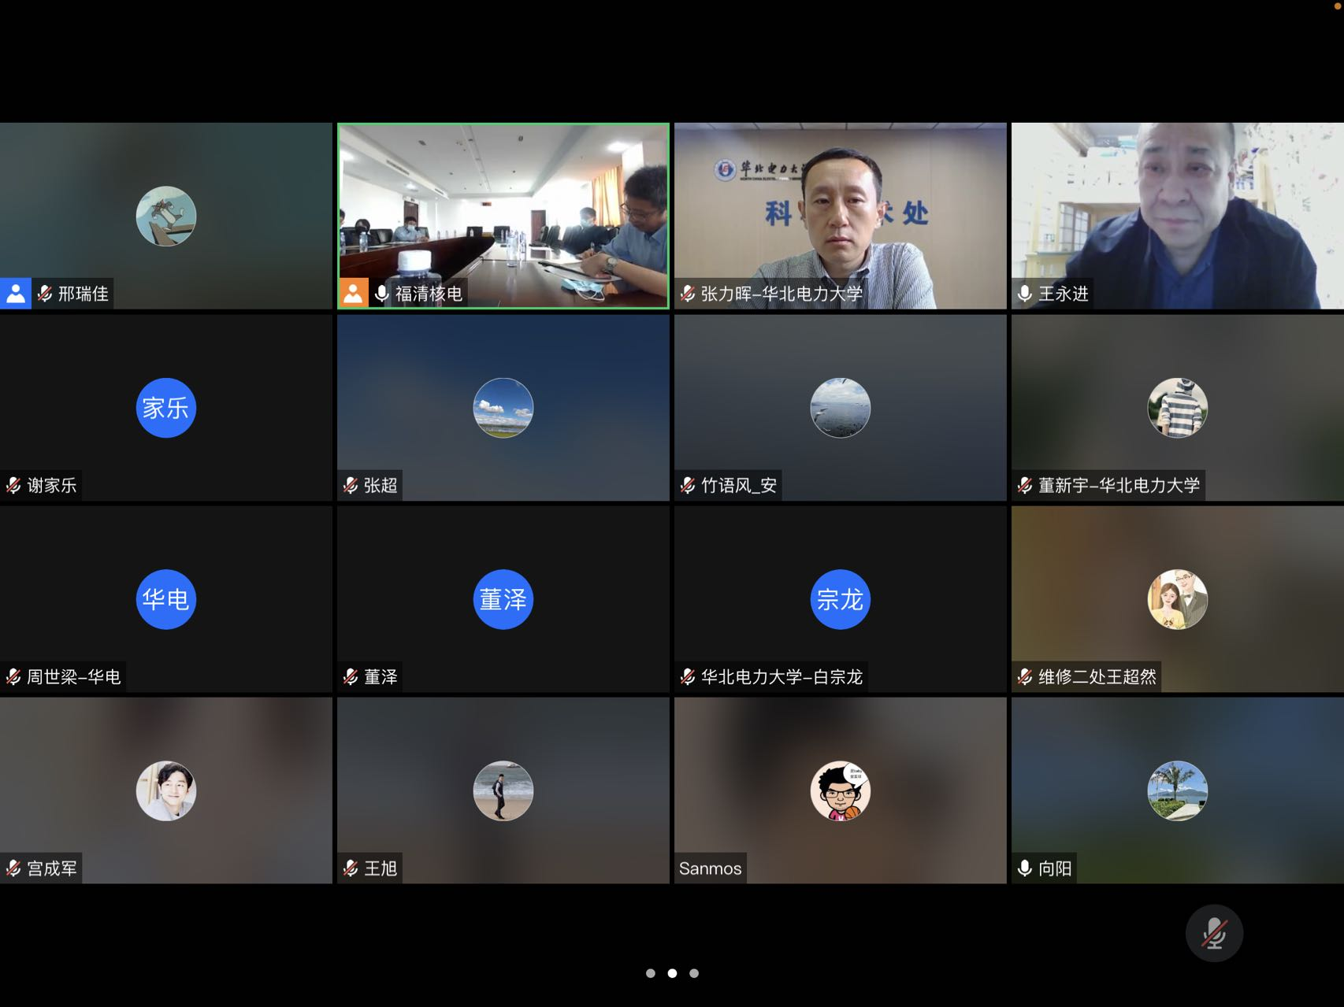Click muted mic icon beside 宫成军
Viewport: 1344px width, 1007px height.
click(x=13, y=868)
